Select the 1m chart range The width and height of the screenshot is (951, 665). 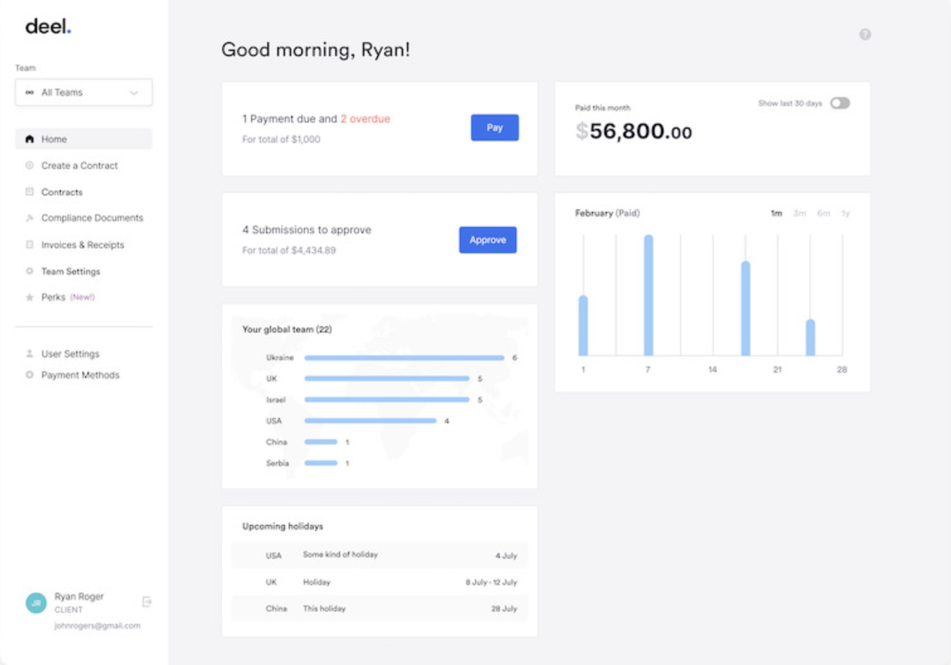tap(777, 214)
